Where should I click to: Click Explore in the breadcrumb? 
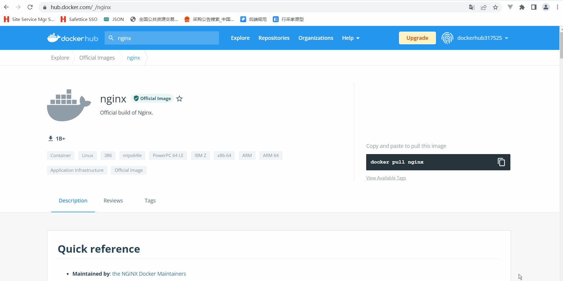point(60,58)
